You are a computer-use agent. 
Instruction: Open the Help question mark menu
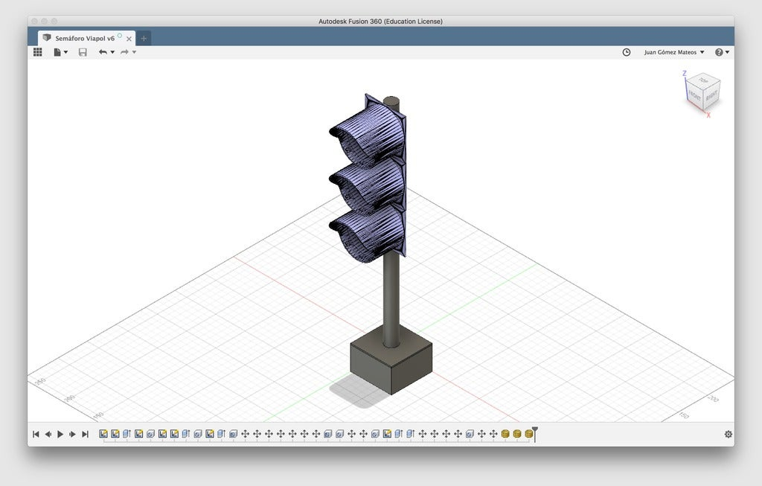pyautogui.click(x=719, y=52)
